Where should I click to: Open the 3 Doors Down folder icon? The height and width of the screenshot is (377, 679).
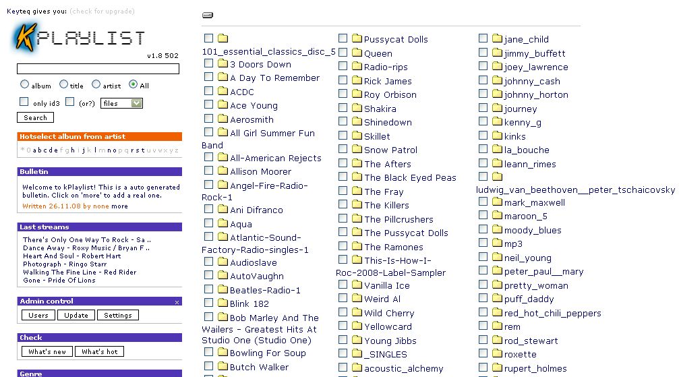(223, 63)
